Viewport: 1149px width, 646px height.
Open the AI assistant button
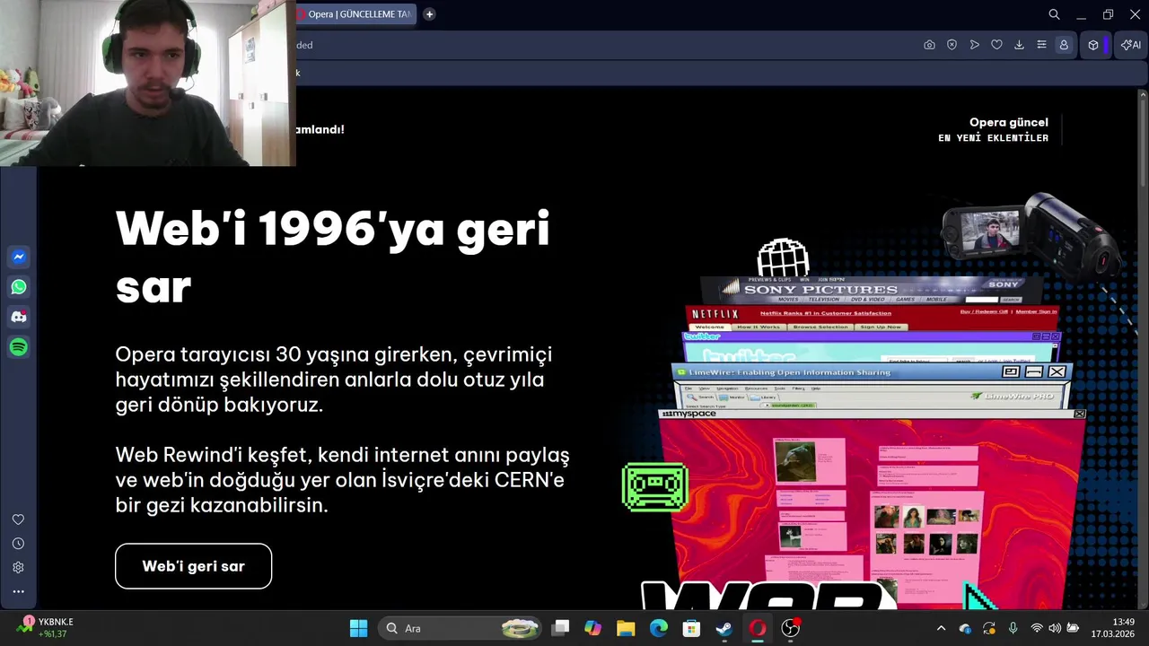(x=1131, y=45)
